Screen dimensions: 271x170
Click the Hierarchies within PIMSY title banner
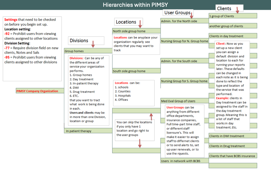135,5
